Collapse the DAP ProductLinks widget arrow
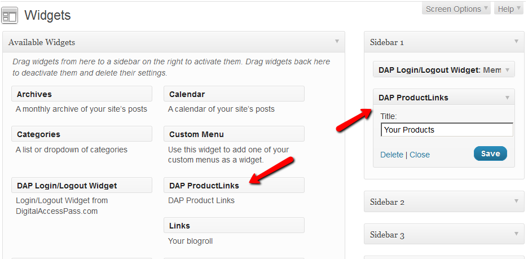Image resolution: width=528 pixels, height=259 pixels. (507, 97)
